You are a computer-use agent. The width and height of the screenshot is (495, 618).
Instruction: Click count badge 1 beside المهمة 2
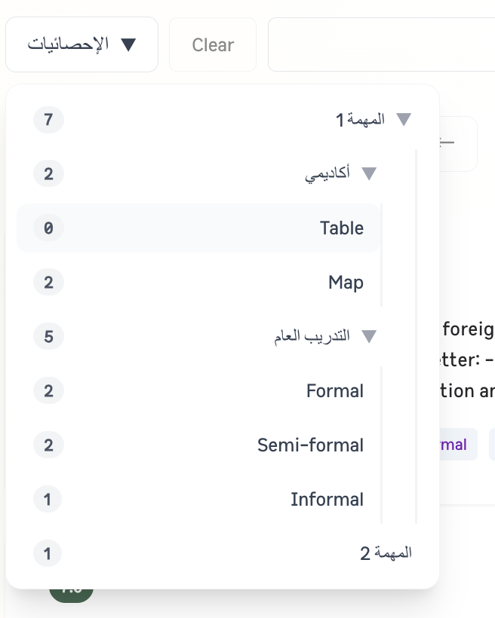(48, 553)
